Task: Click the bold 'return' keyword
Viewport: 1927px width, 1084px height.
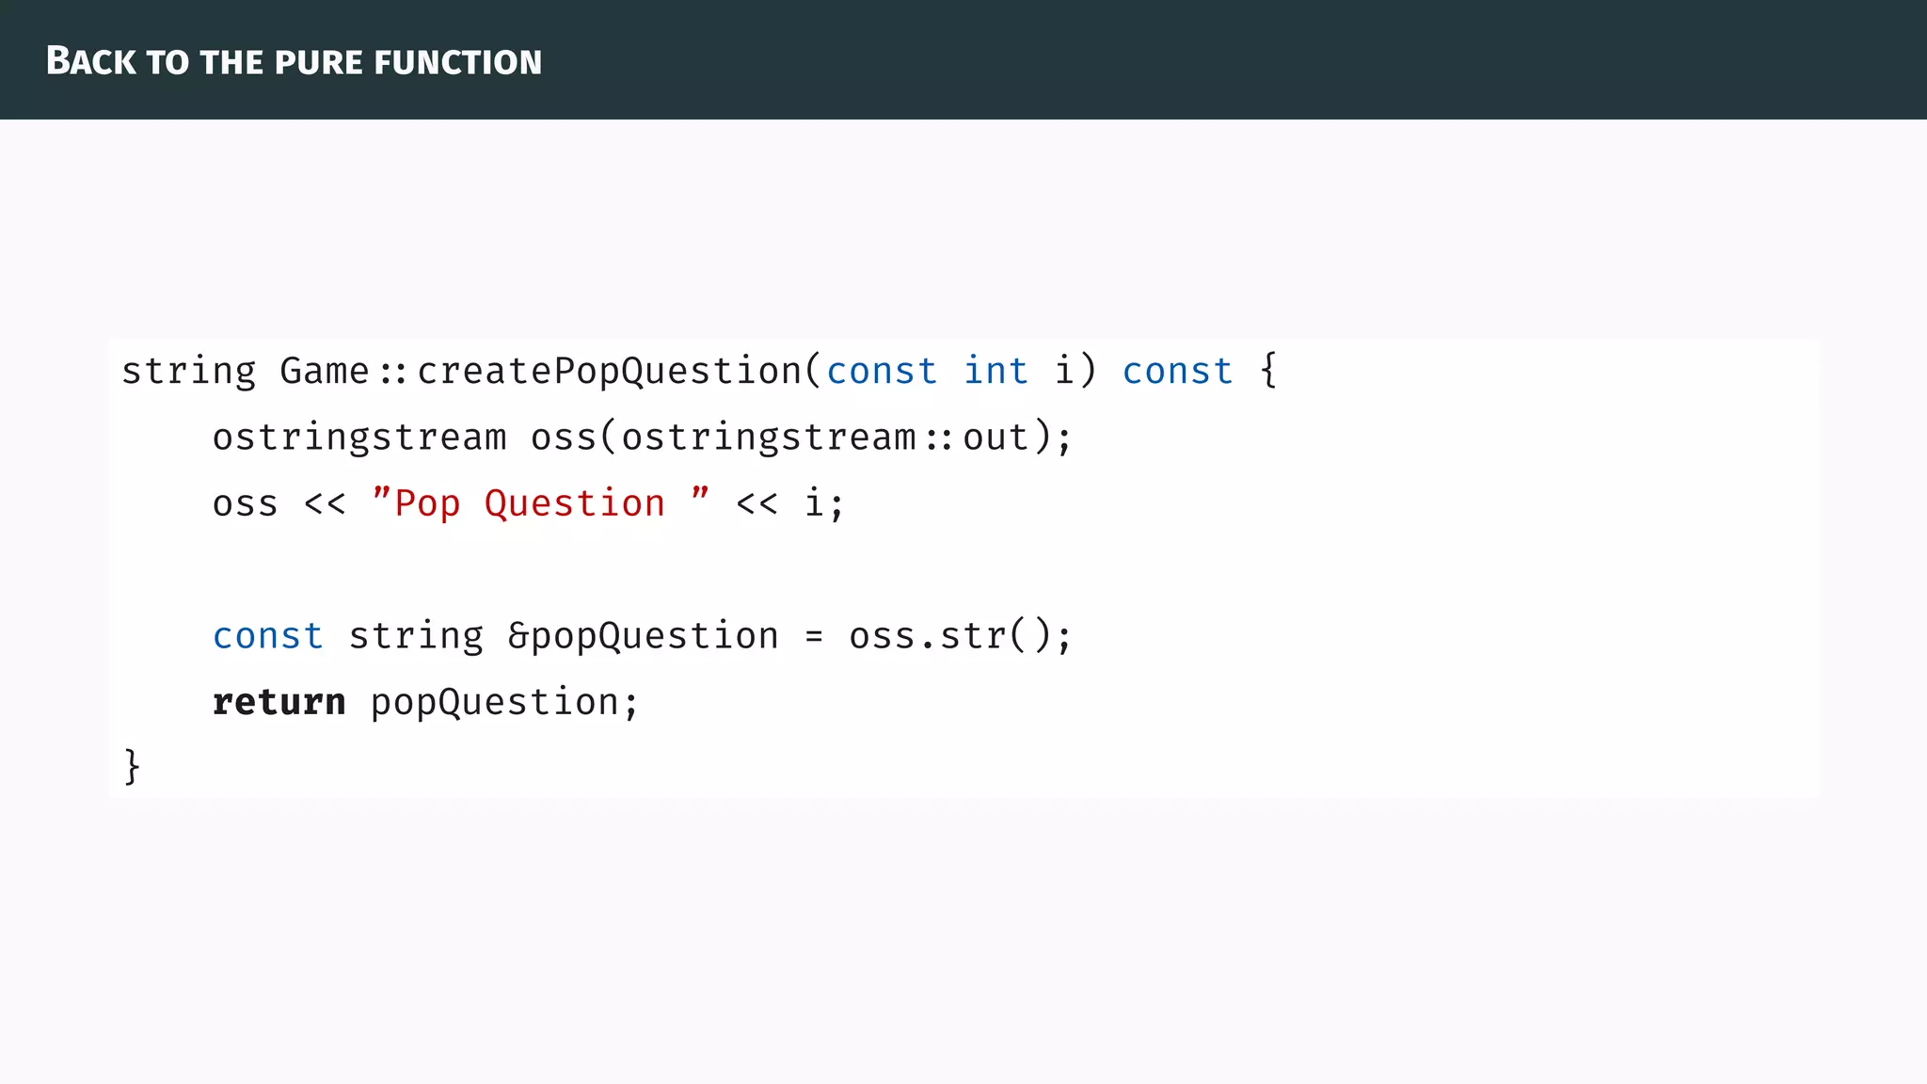Action: [x=279, y=703]
